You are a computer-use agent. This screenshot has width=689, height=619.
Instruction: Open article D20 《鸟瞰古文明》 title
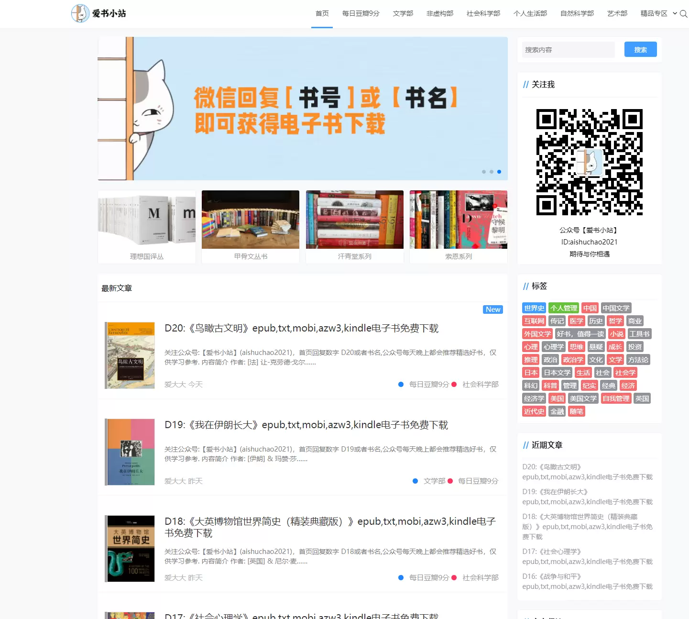click(302, 328)
